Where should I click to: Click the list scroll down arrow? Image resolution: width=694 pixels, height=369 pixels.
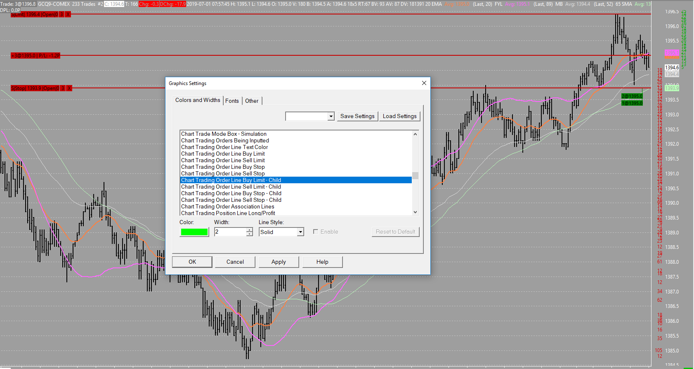coord(415,212)
